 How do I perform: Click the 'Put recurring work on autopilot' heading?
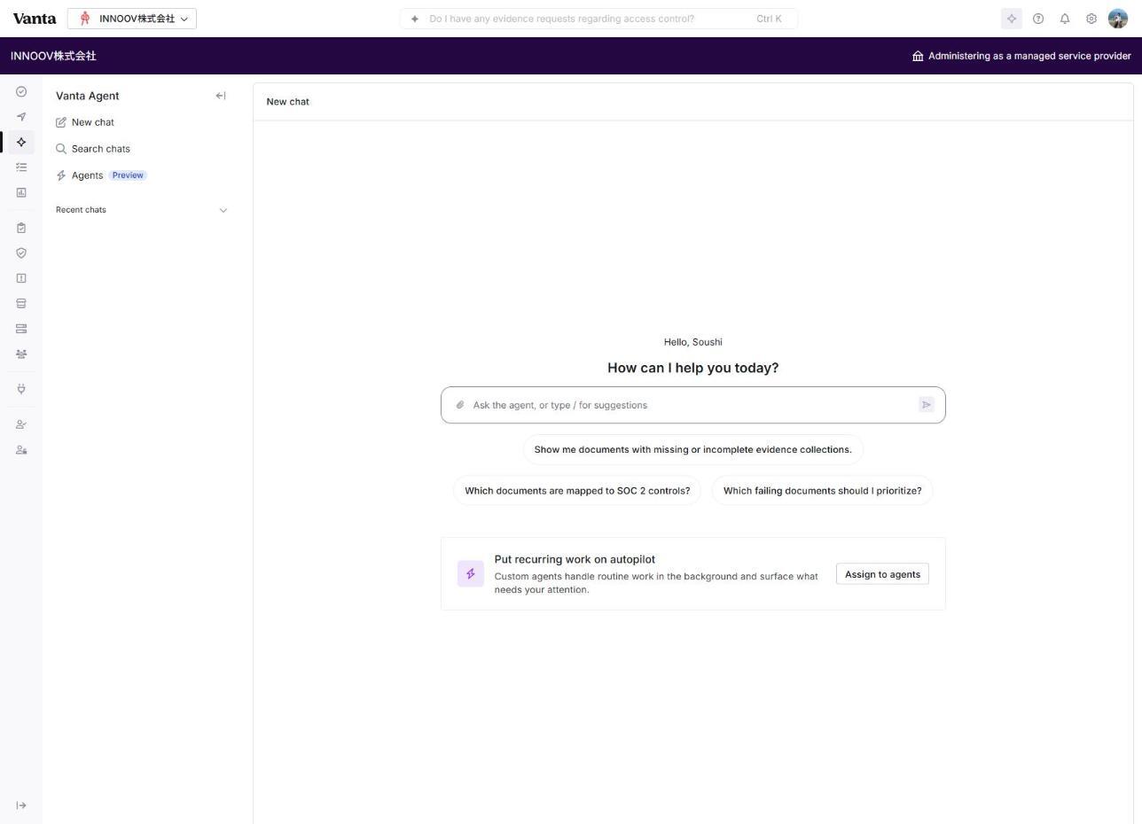[x=575, y=559]
